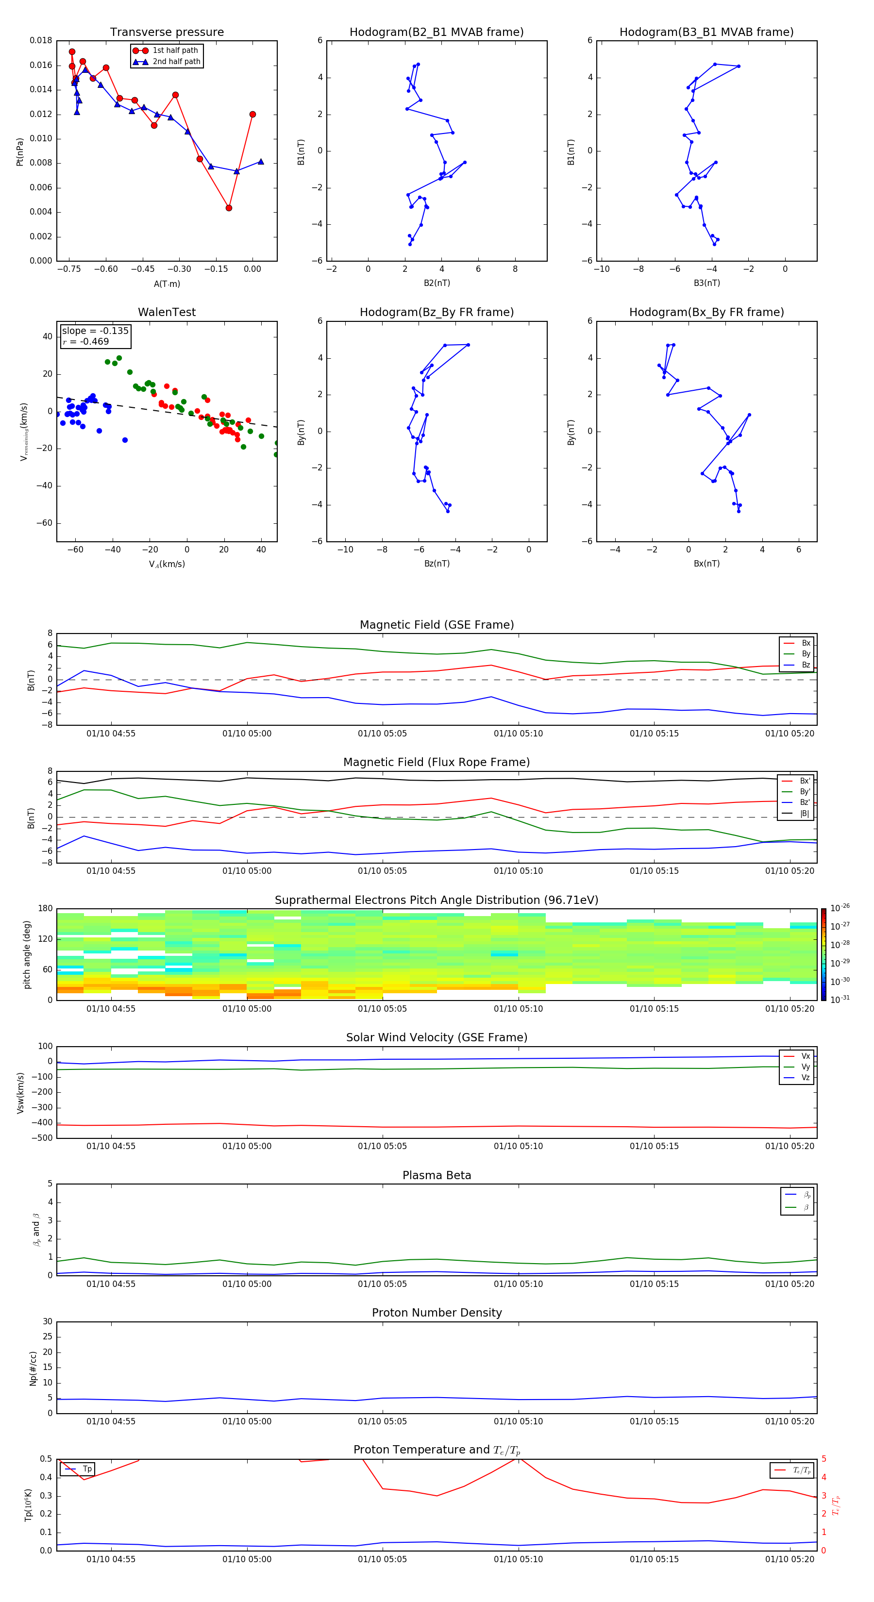Click the "Proton Number Density" title
Screen dimensions: 874x1602
[437, 1314]
